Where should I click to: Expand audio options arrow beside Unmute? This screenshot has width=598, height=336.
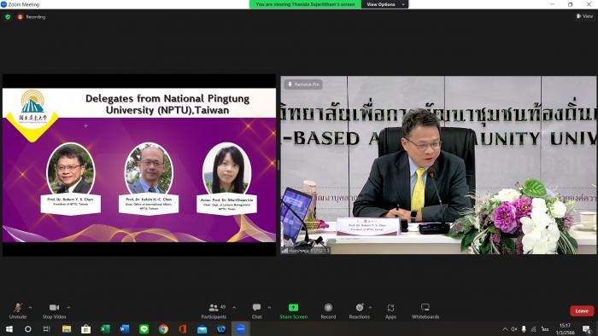[30, 308]
